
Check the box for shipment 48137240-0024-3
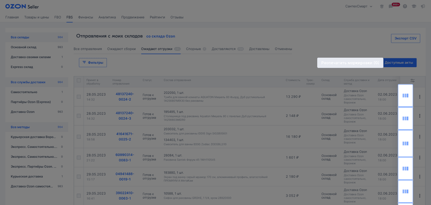click(x=79, y=116)
